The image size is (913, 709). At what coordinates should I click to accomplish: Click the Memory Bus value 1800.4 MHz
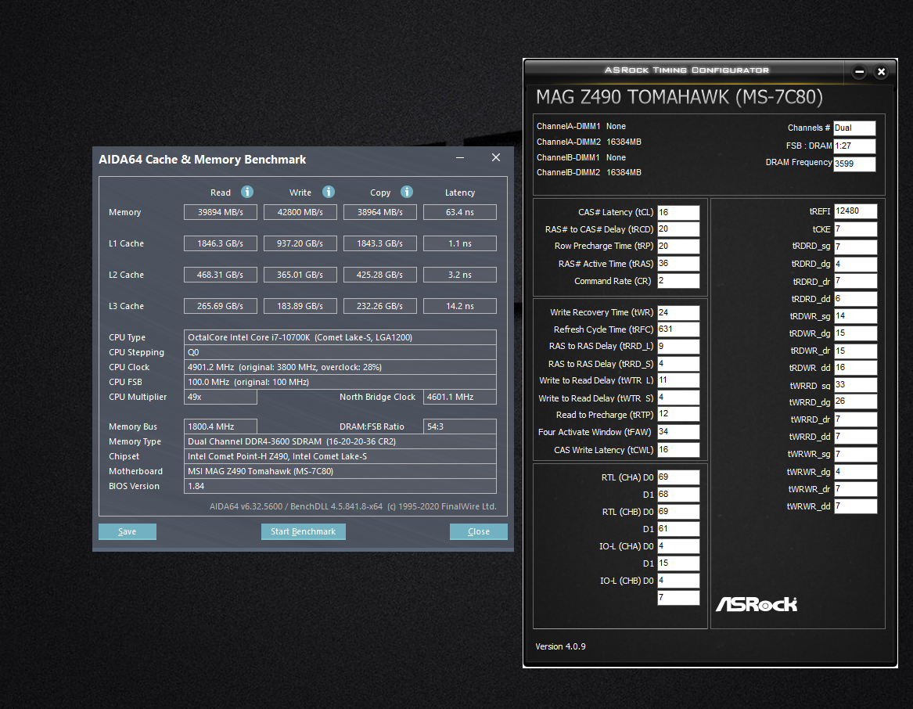click(x=220, y=426)
